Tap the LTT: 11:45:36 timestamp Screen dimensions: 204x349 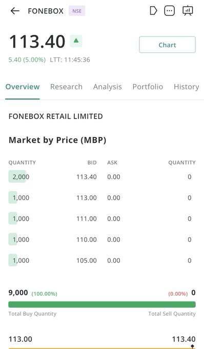pyautogui.click(x=70, y=60)
